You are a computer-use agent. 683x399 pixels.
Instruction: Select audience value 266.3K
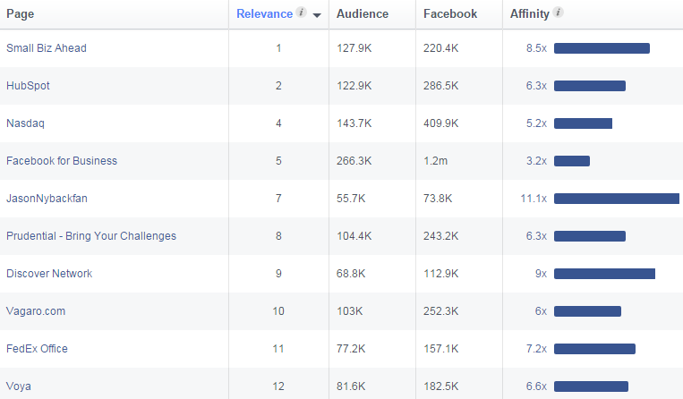click(x=354, y=161)
